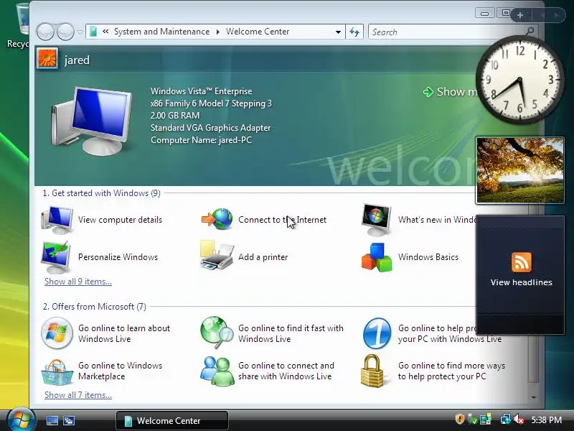Click the scrollbar down arrow
The height and width of the screenshot is (431, 574).
pyautogui.click(x=533, y=397)
